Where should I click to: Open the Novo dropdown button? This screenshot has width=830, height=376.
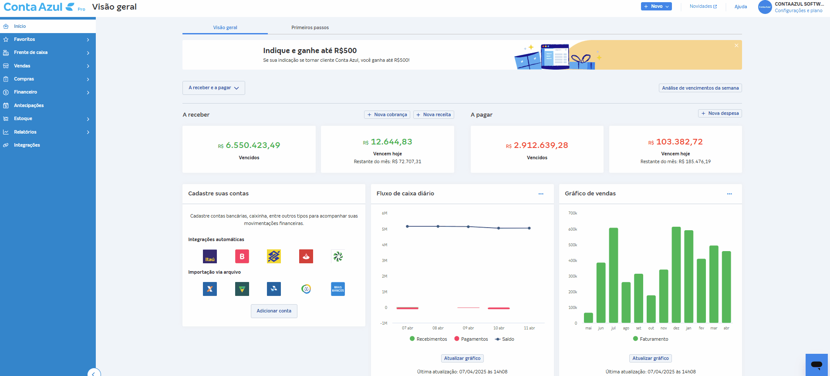coord(656,7)
